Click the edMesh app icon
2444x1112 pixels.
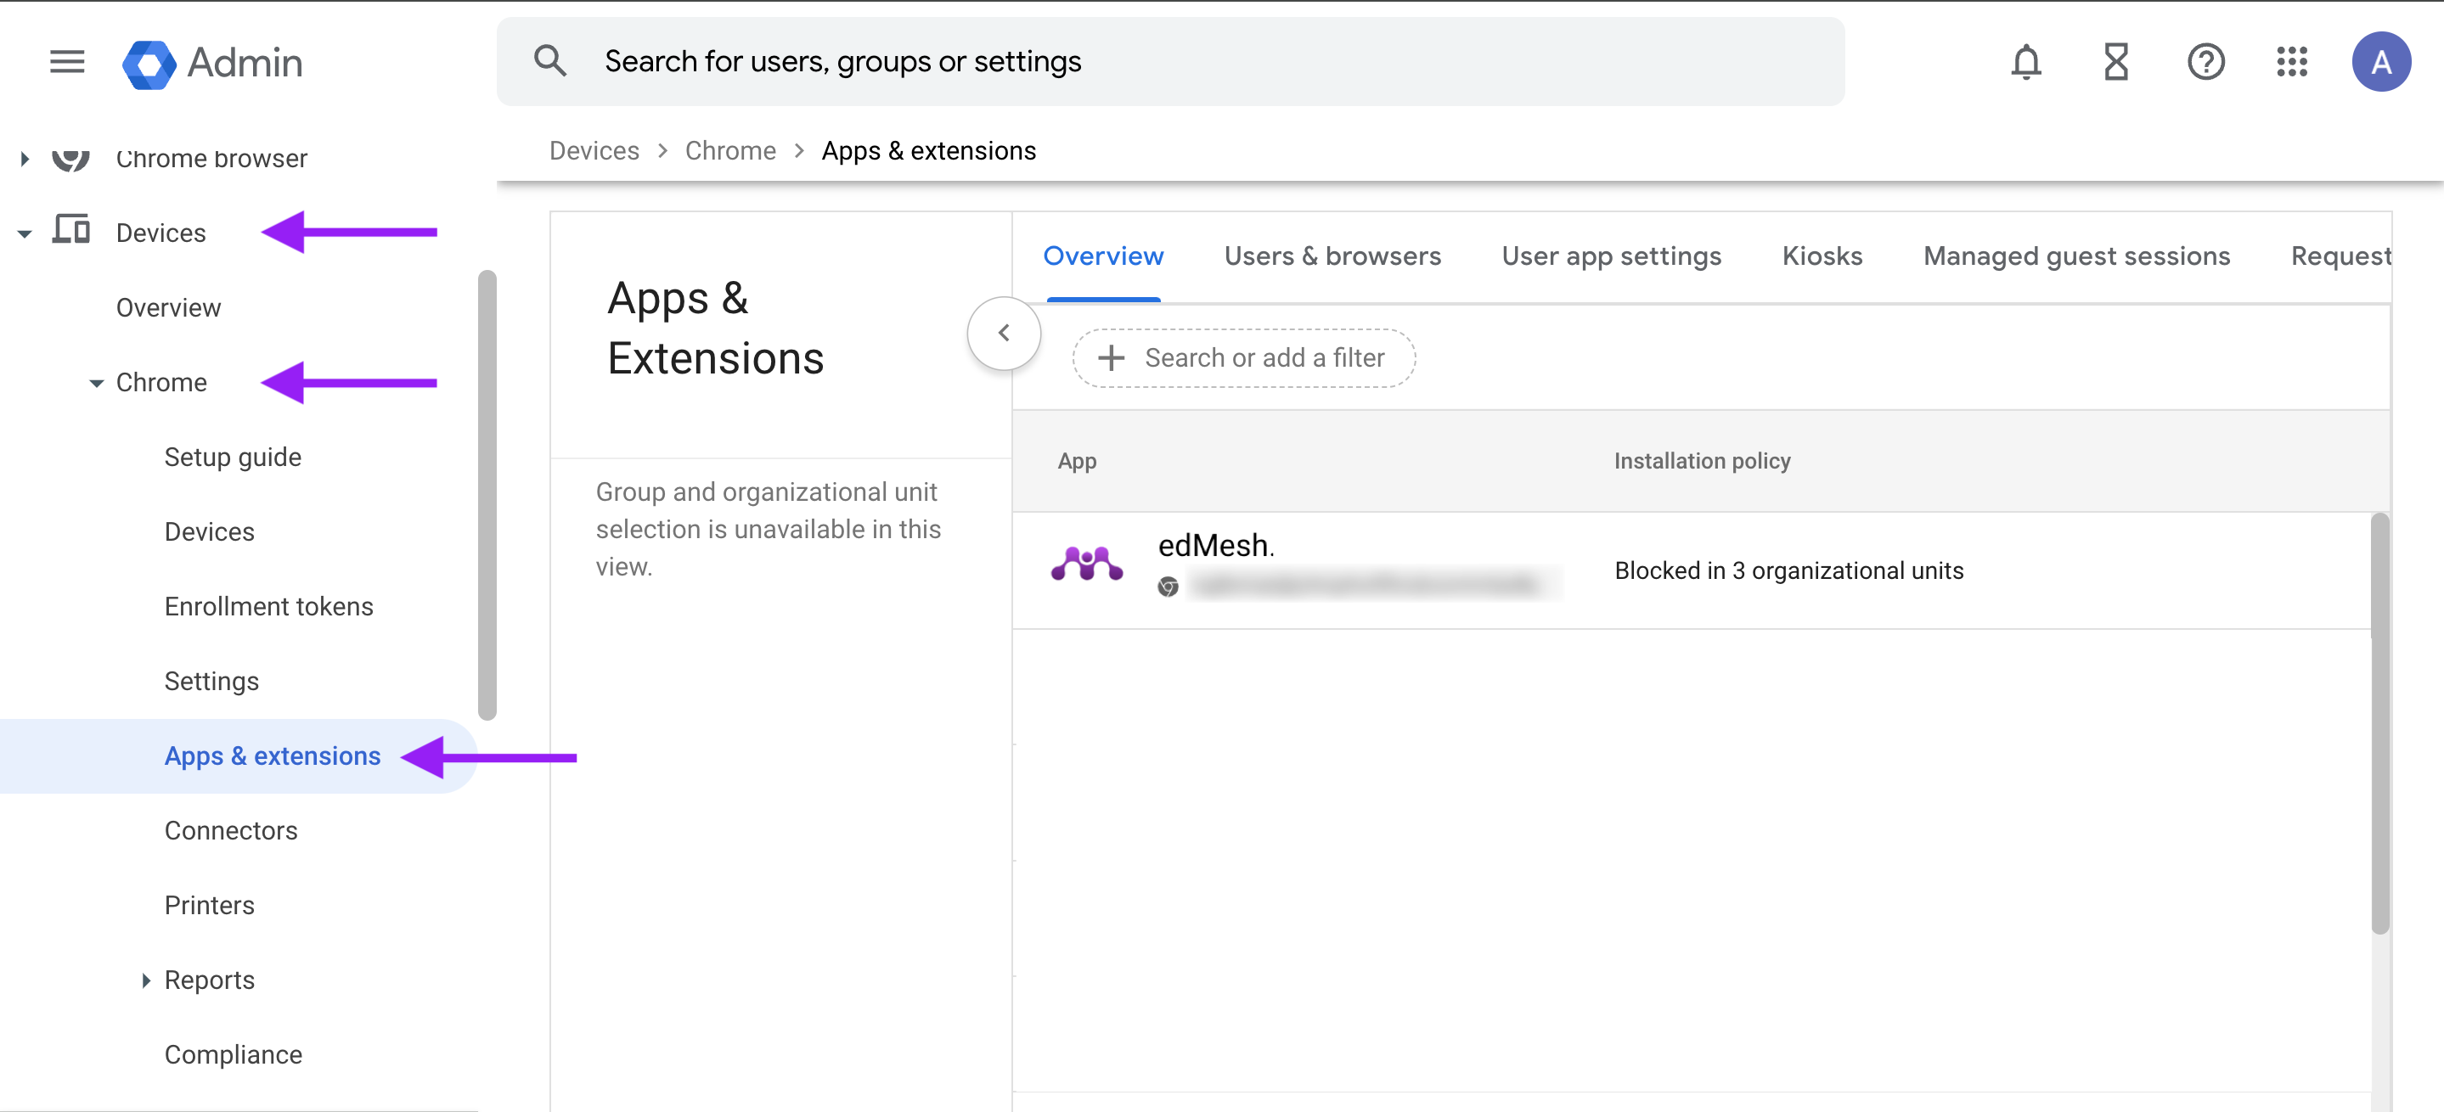coord(1086,565)
